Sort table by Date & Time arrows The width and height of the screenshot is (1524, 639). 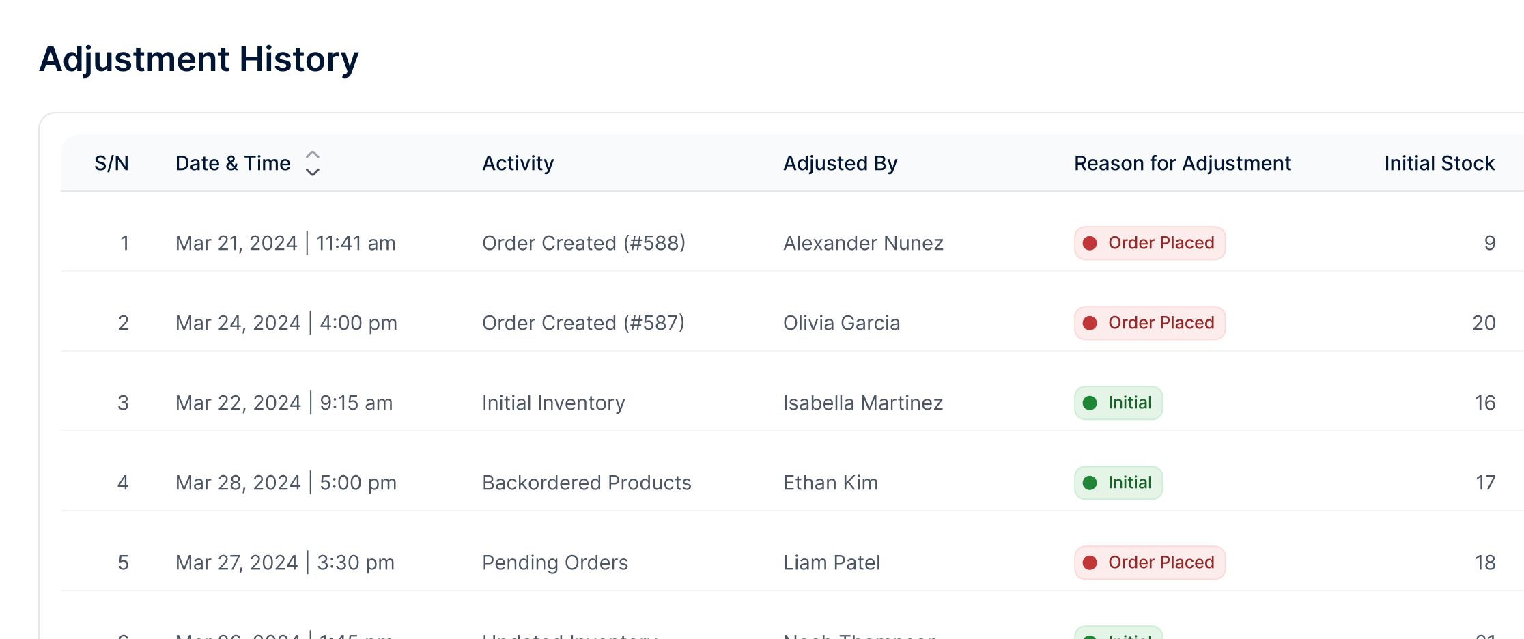coord(312,164)
